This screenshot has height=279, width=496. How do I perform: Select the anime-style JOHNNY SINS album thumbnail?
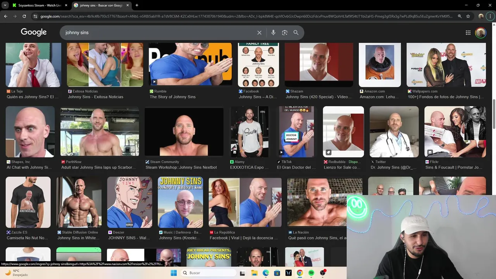pyautogui.click(x=129, y=202)
